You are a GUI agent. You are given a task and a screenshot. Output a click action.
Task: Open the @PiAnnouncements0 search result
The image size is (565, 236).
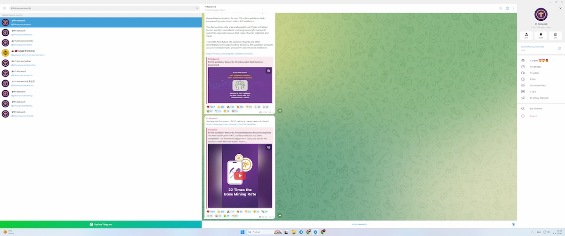point(101,73)
